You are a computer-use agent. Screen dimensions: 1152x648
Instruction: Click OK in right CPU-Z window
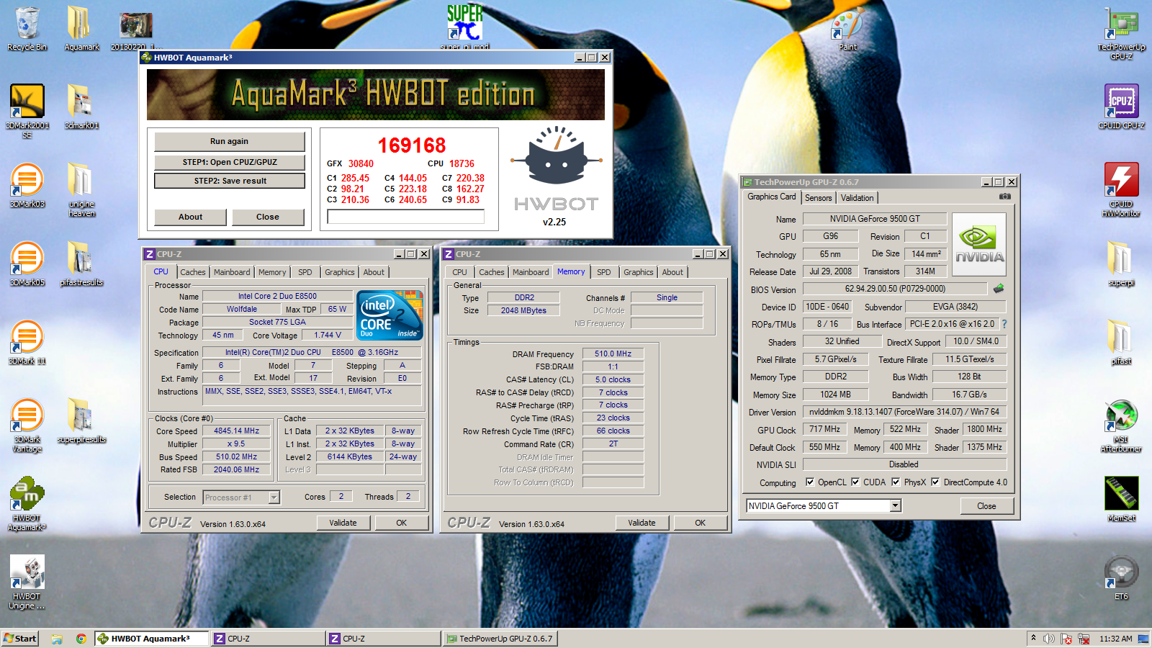pos(700,523)
